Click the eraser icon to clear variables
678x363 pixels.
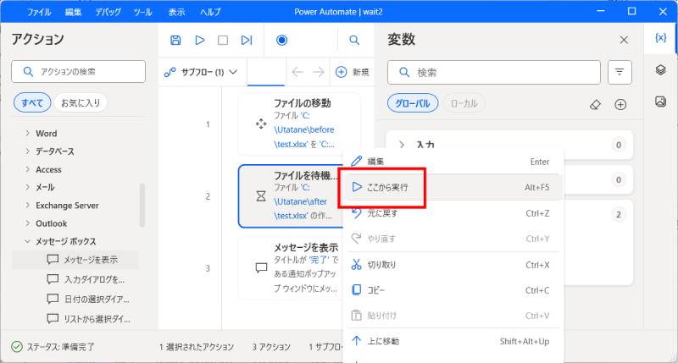(595, 104)
